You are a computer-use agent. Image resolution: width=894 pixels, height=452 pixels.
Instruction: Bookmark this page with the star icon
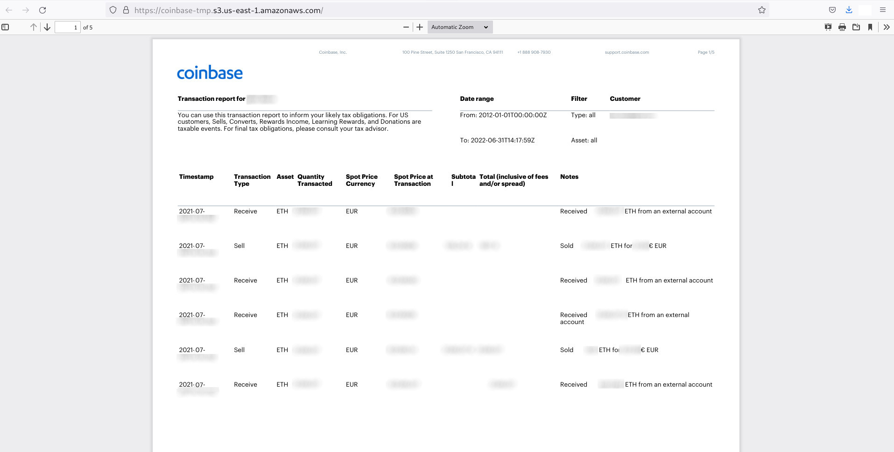coord(762,10)
